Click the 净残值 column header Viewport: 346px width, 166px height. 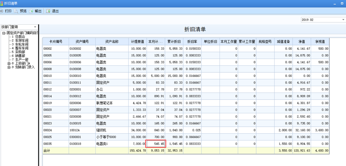[320, 41]
